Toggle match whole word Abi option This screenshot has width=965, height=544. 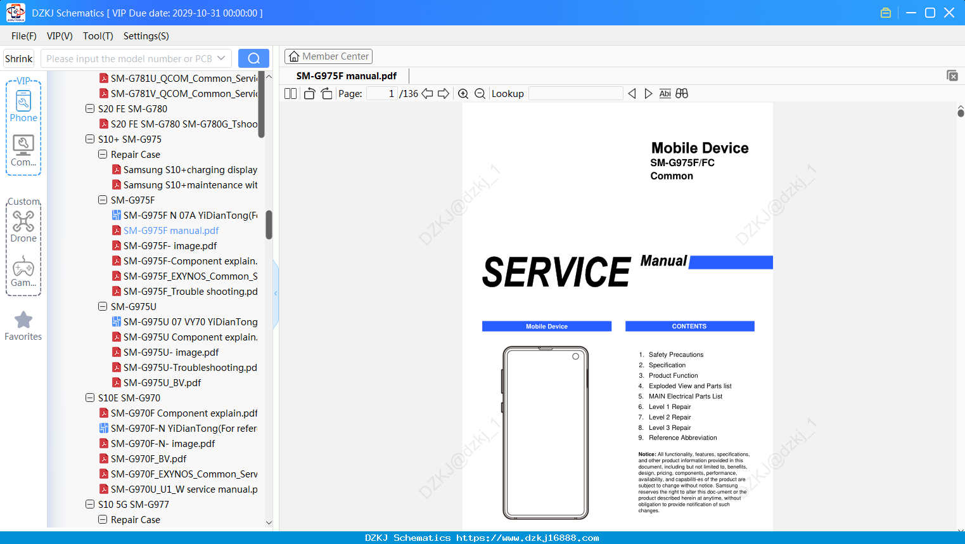[x=665, y=94]
